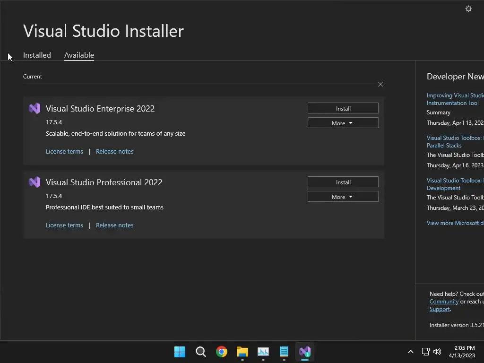Open the installer theme settings sun icon
484x363 pixels.
(x=468, y=9)
